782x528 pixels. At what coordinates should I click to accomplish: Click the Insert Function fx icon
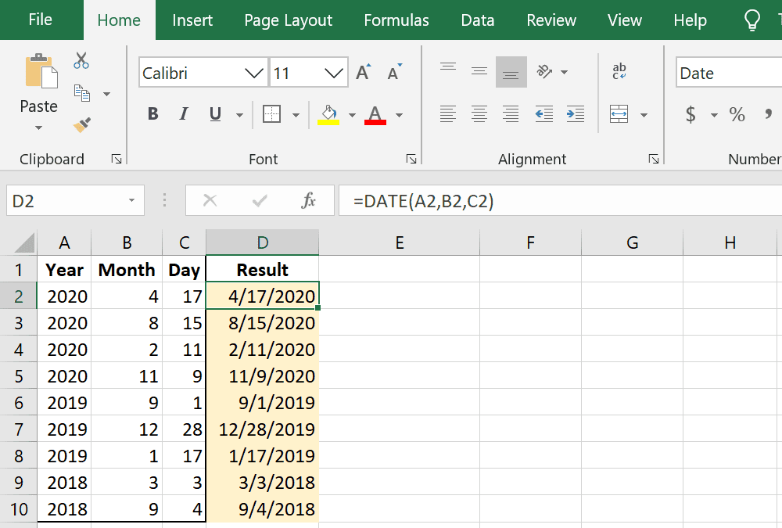[308, 201]
